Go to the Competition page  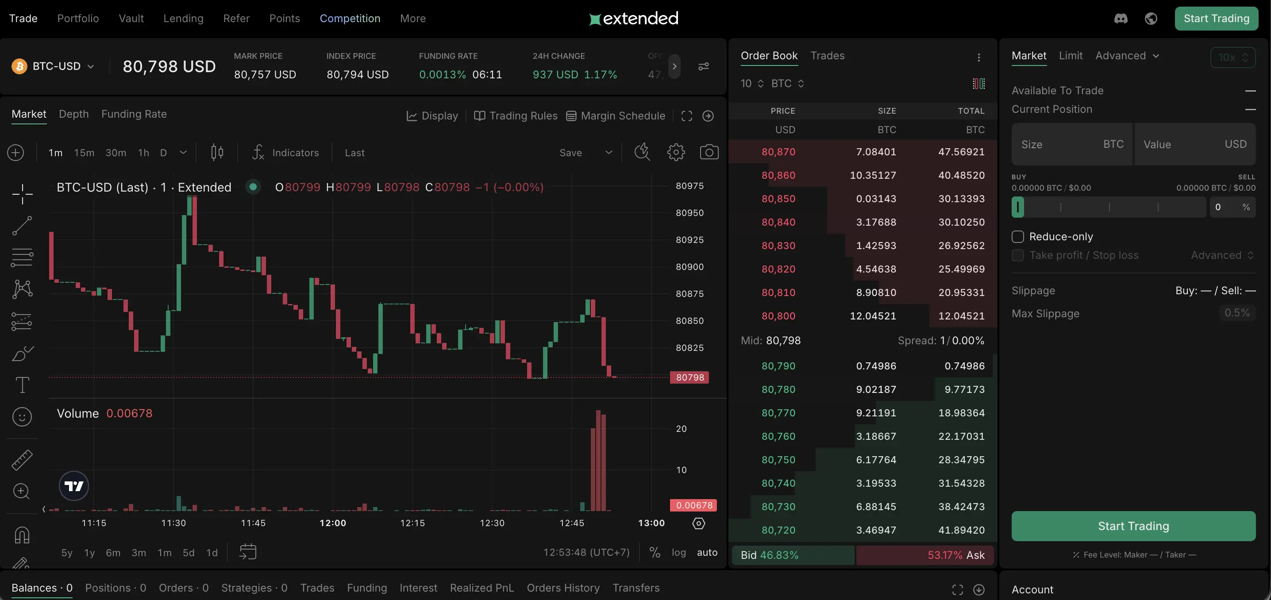point(350,19)
